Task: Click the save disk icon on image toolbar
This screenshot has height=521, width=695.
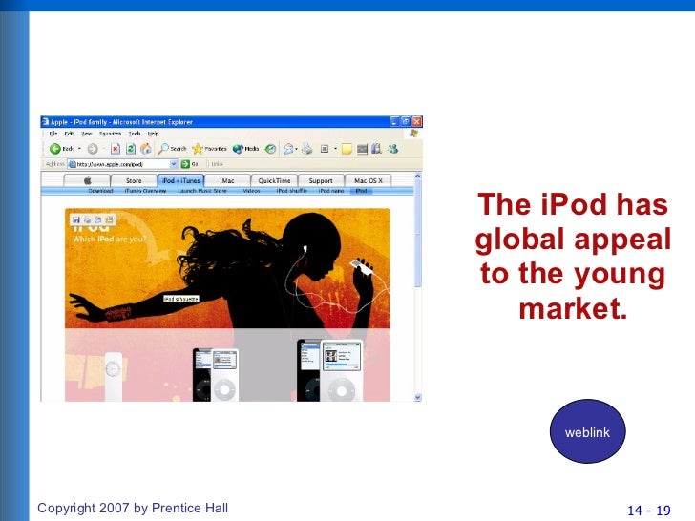Action: pos(76,219)
